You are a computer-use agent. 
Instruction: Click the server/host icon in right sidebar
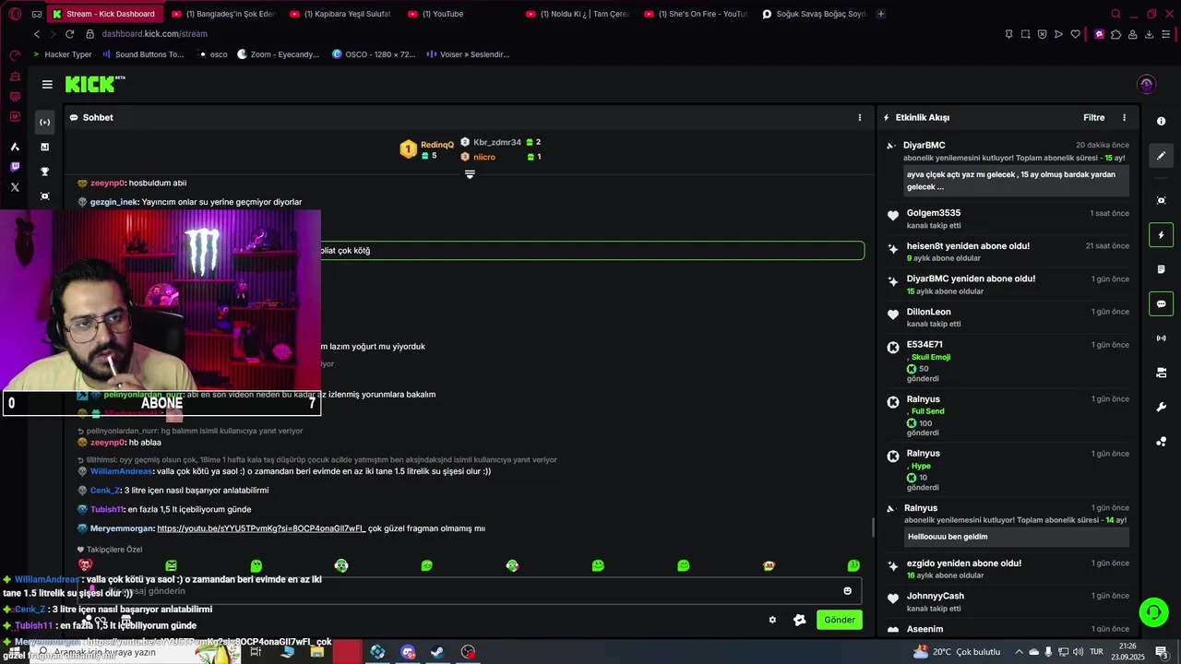[x=1161, y=373]
